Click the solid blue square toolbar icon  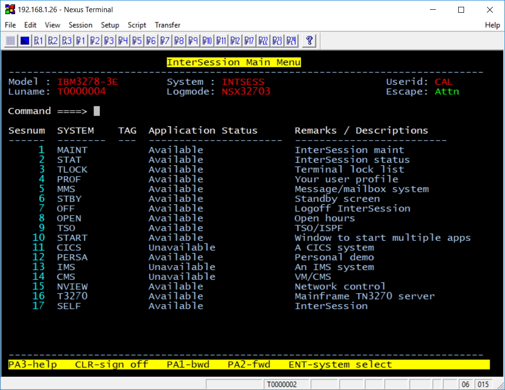25,41
